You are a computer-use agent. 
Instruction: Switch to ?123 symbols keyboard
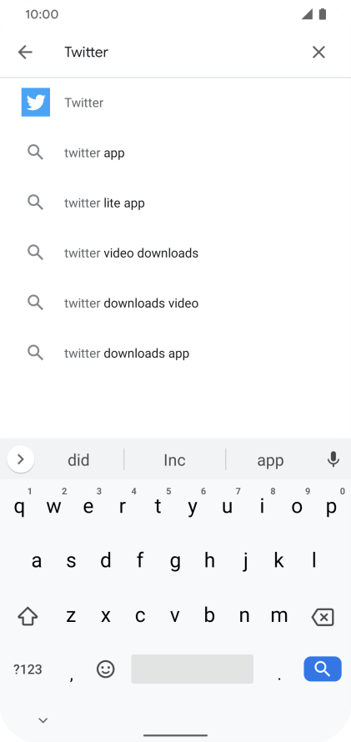pos(28,669)
